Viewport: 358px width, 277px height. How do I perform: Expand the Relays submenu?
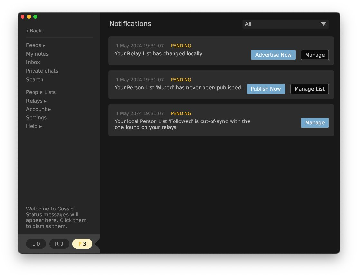36,101
